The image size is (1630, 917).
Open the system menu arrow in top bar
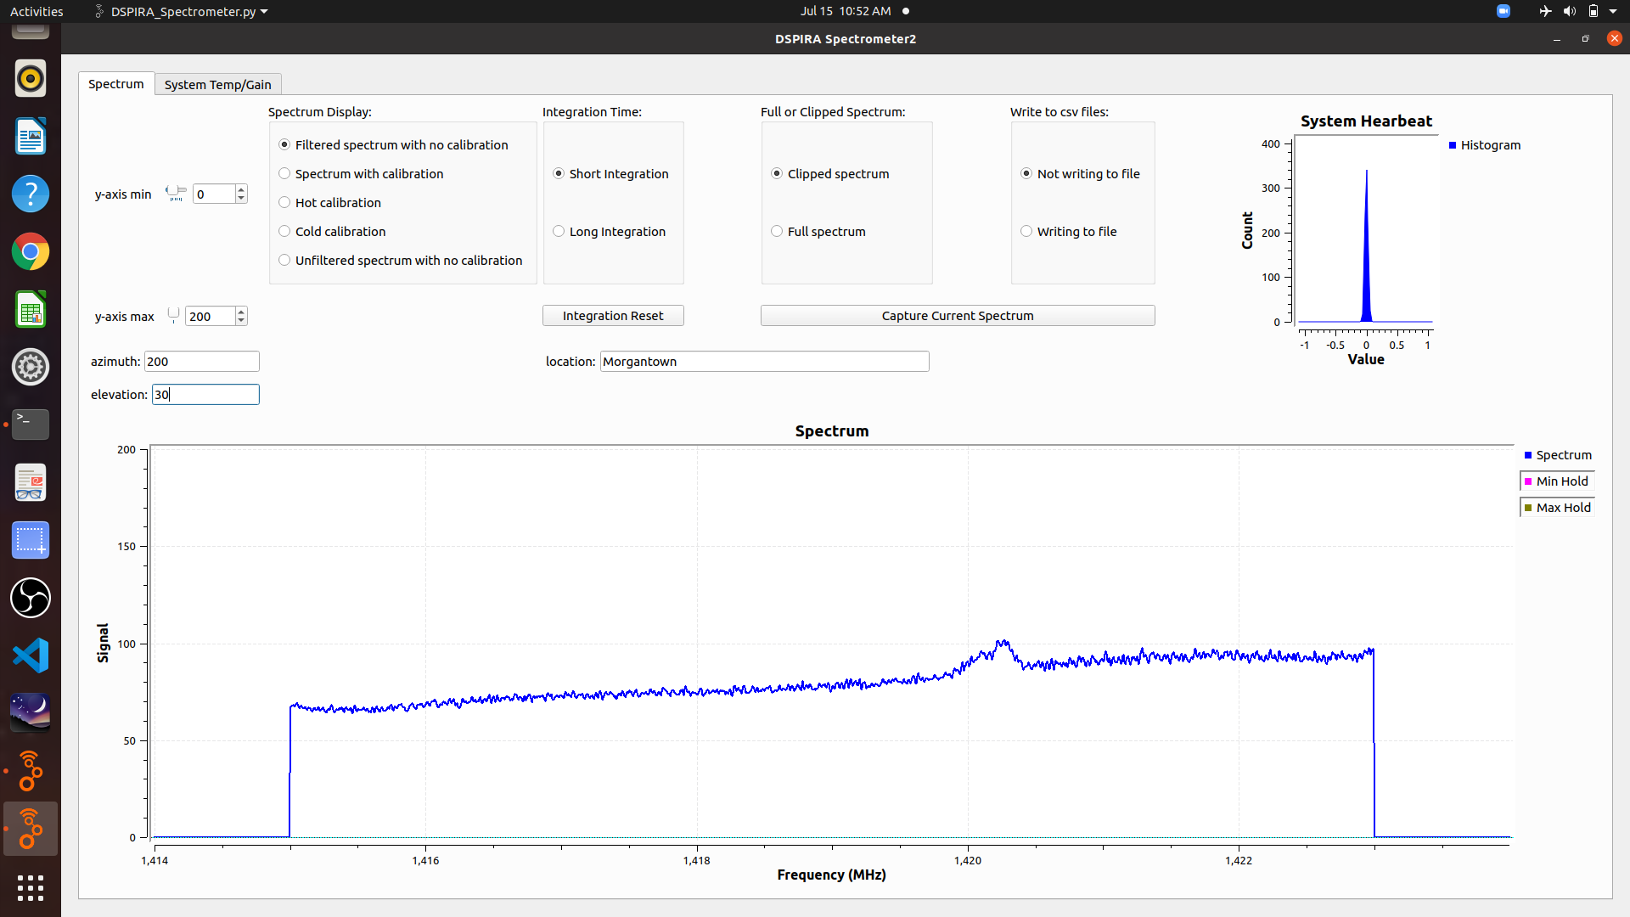coord(1613,11)
